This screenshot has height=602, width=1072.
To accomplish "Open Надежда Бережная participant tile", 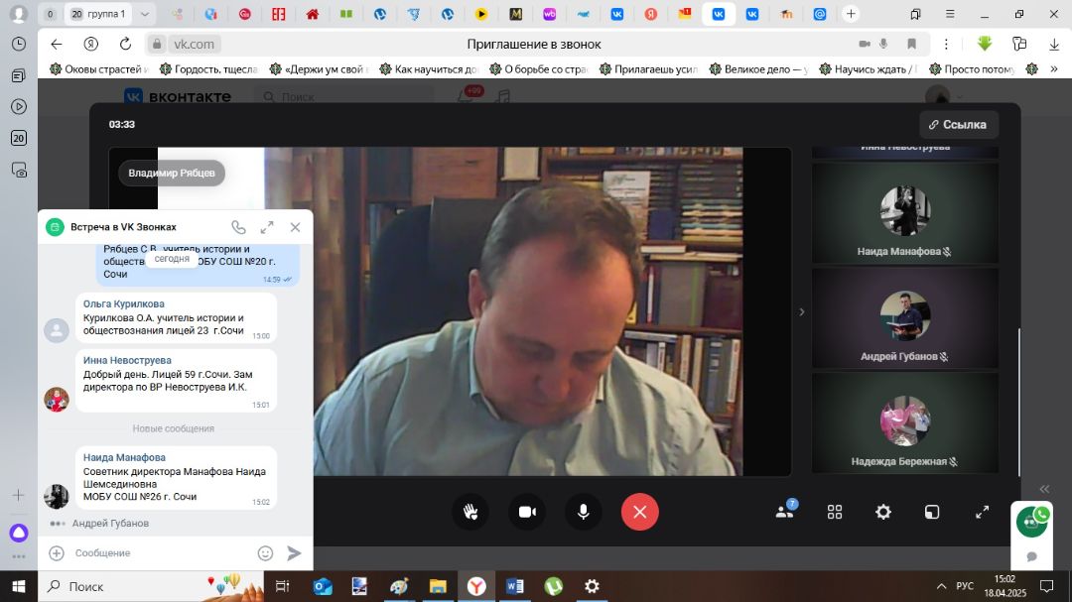I will (x=905, y=422).
